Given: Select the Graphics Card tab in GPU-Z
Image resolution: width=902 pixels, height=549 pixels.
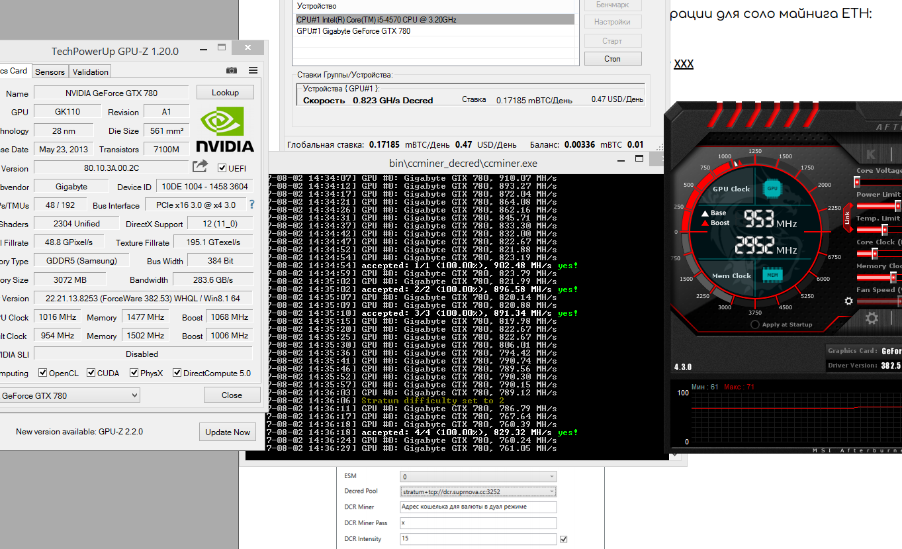Looking at the screenshot, I should click(x=15, y=71).
